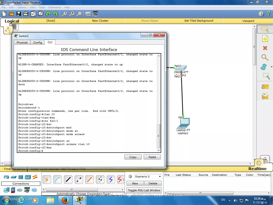Viewport: 273px width, 205px height.
Task: Click the Copy icon in main toolbar
Action: (x=33, y=14)
